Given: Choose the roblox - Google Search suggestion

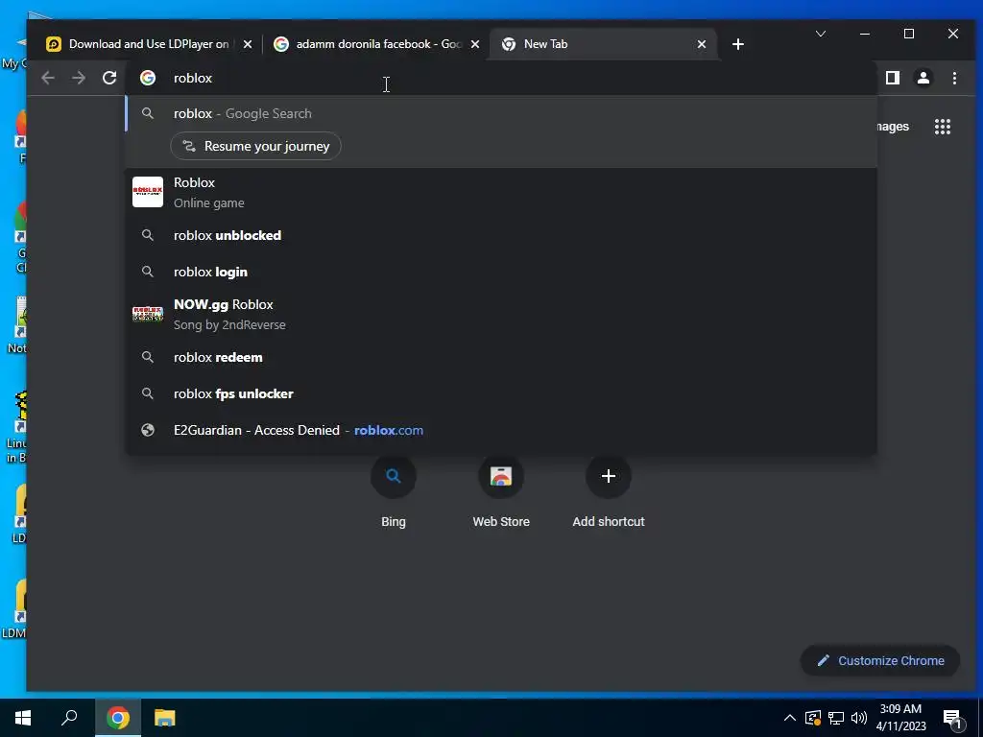Looking at the screenshot, I should [x=501, y=113].
